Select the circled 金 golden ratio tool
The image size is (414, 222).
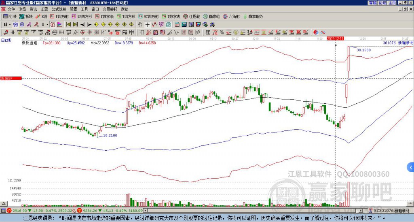[236, 32]
